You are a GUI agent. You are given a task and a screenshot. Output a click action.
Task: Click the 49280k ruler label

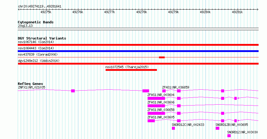tap(205, 12)
